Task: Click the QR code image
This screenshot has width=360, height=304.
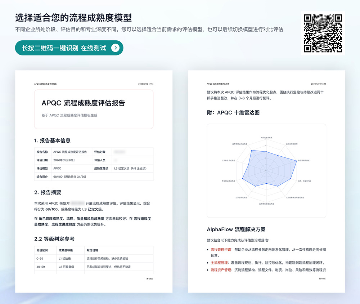Action: tap(323, 33)
